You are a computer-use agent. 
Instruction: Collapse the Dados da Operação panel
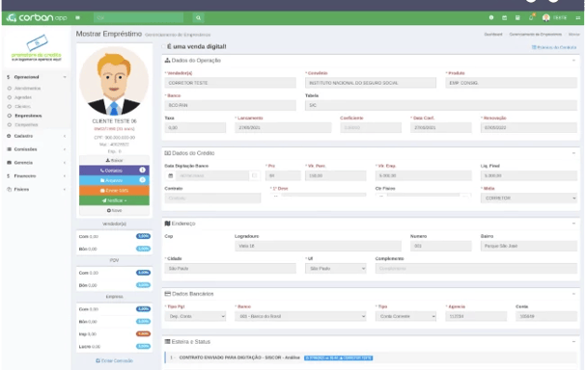(573, 61)
